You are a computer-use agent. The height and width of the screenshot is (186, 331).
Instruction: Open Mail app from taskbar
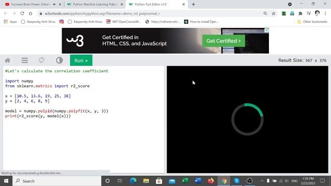pos(172,181)
